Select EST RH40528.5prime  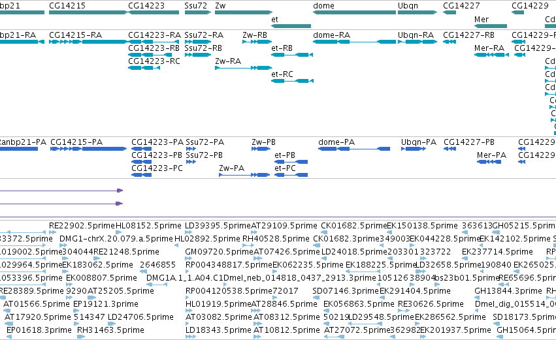click(248, 245)
